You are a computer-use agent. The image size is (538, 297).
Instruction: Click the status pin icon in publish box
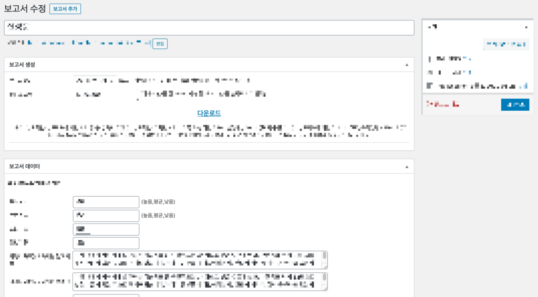point(429,59)
